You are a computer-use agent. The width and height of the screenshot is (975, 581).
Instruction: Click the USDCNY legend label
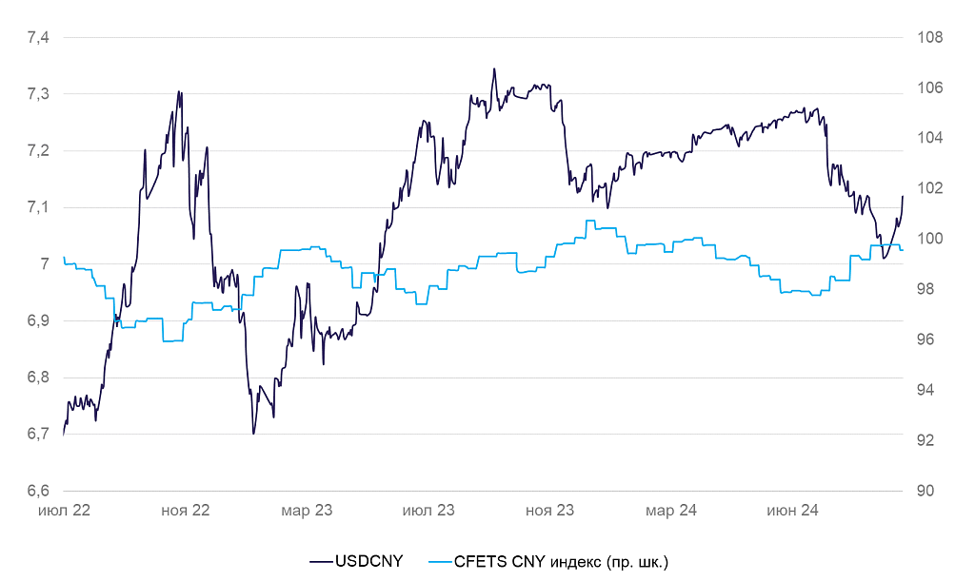[368, 561]
